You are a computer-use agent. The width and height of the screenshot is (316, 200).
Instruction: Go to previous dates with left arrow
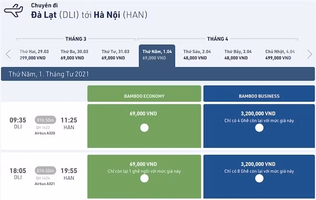pyautogui.click(x=8, y=54)
